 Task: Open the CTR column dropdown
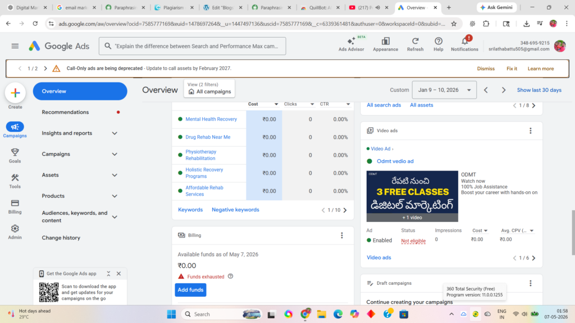348,104
